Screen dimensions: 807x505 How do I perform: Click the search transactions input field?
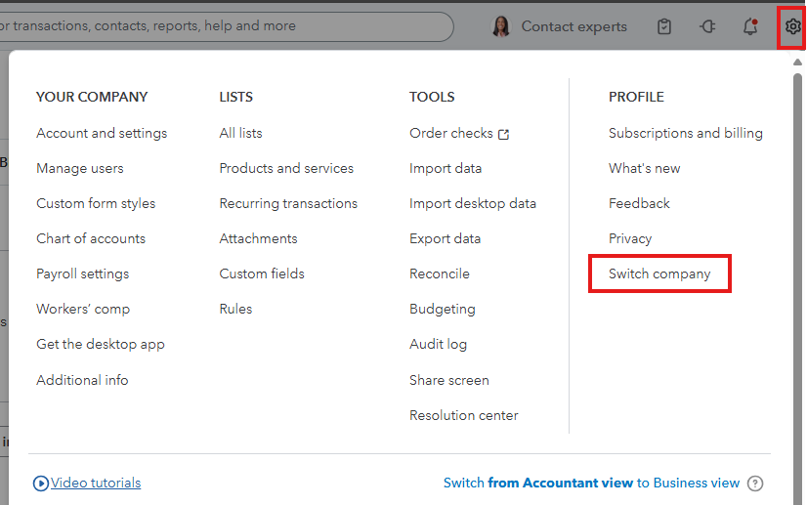(225, 26)
